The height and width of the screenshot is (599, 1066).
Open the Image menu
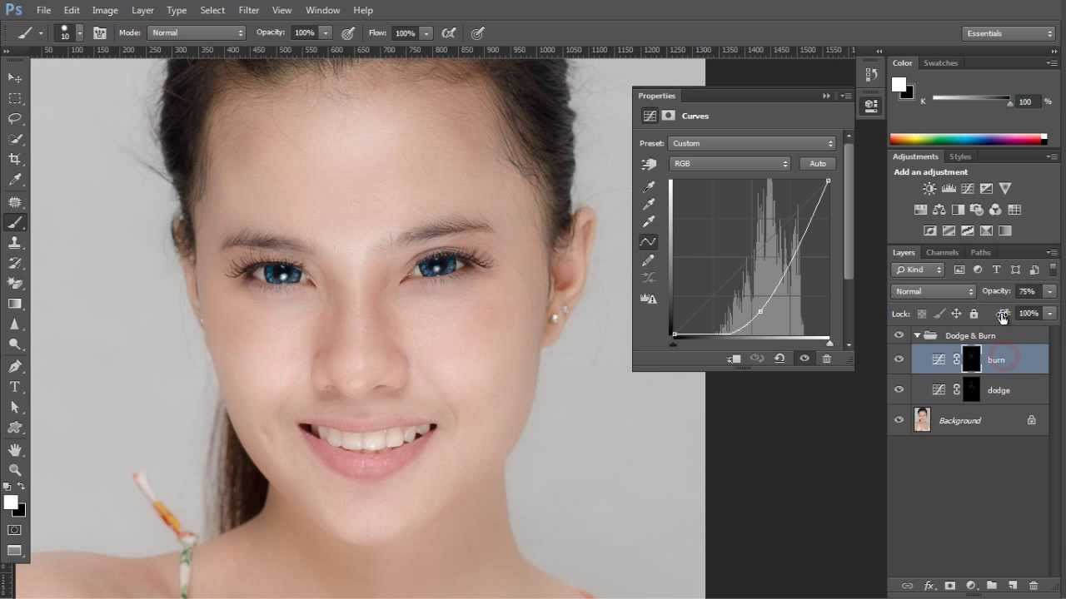tap(105, 10)
